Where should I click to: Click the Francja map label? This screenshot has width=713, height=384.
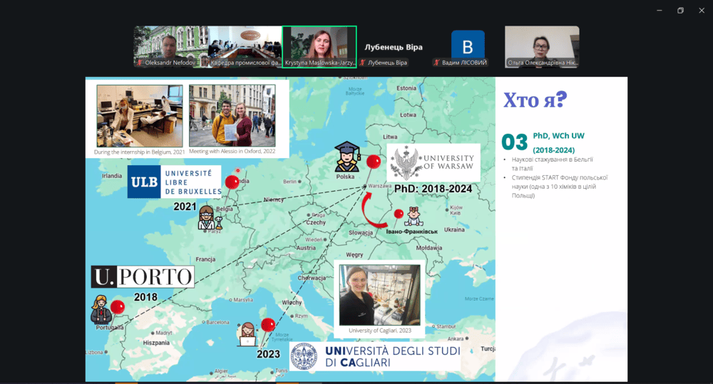pyautogui.click(x=205, y=259)
